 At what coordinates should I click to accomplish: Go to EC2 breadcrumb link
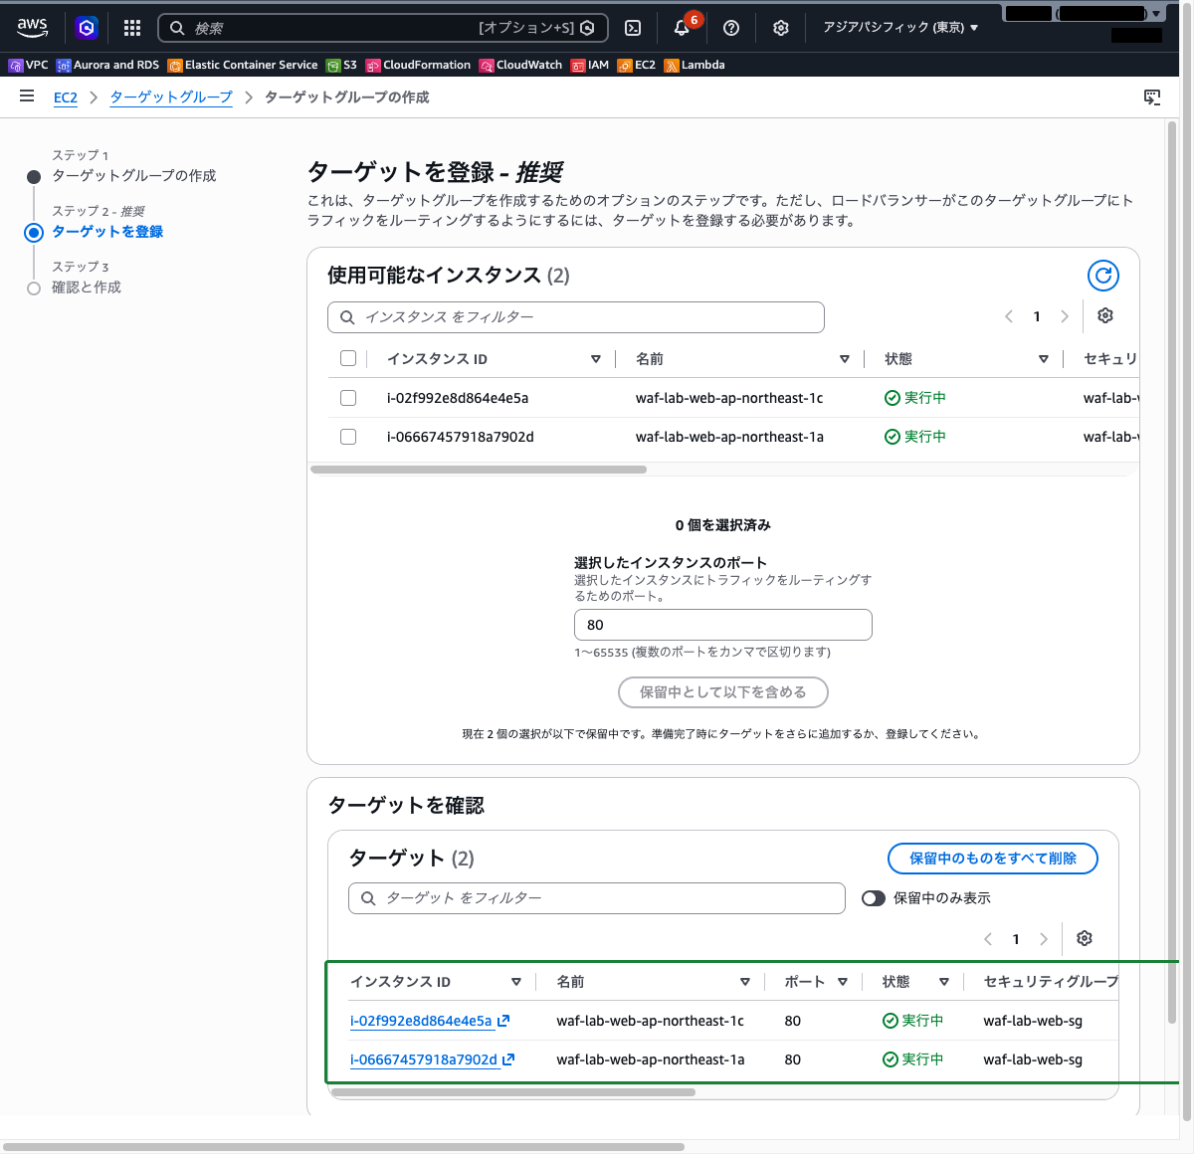(x=66, y=97)
